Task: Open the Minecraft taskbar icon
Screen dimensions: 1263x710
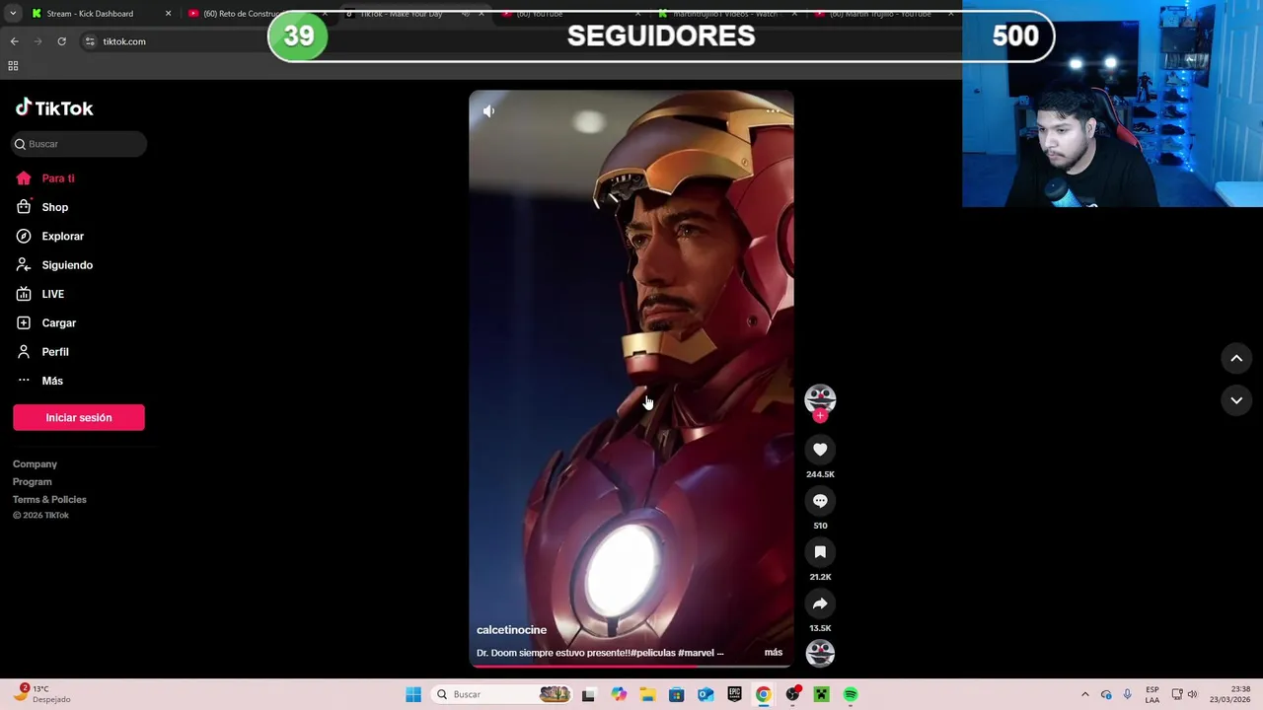Action: pos(821,694)
